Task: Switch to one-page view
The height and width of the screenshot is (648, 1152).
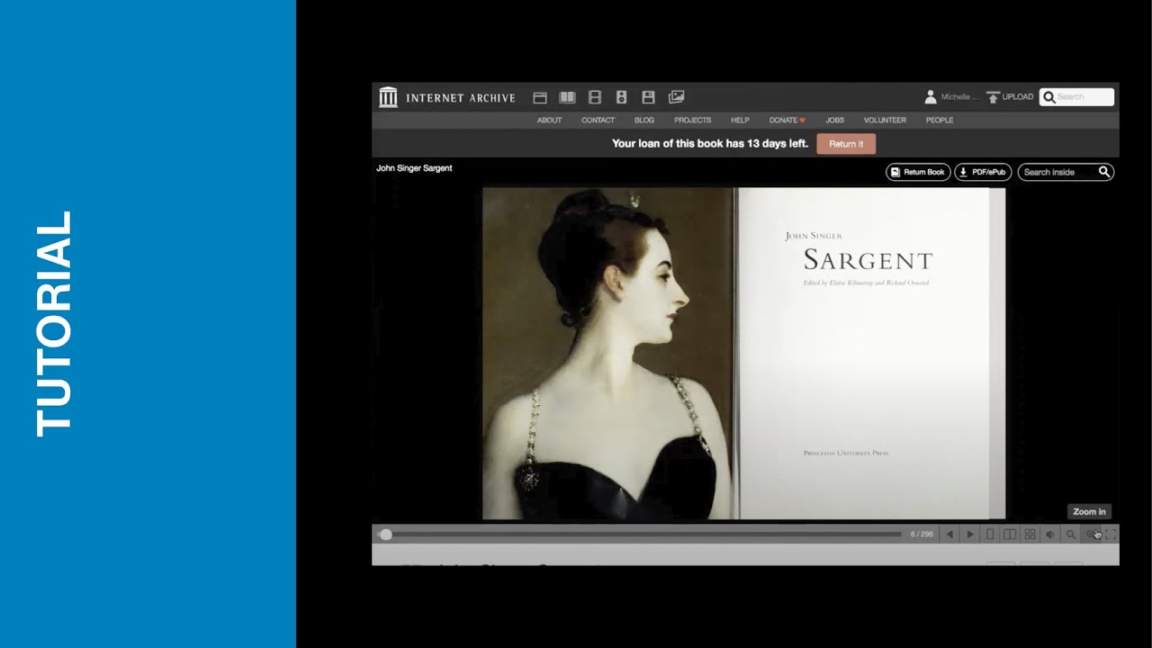Action: click(990, 535)
